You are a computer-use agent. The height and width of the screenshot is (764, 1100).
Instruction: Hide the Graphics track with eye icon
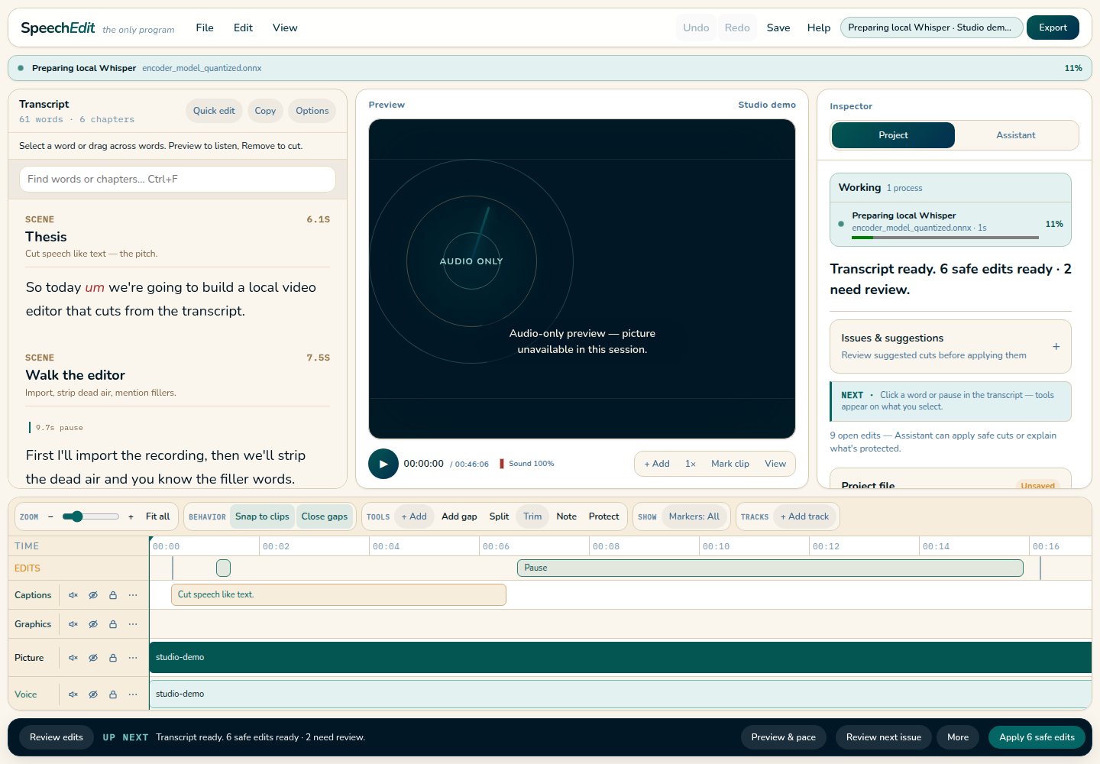point(93,624)
